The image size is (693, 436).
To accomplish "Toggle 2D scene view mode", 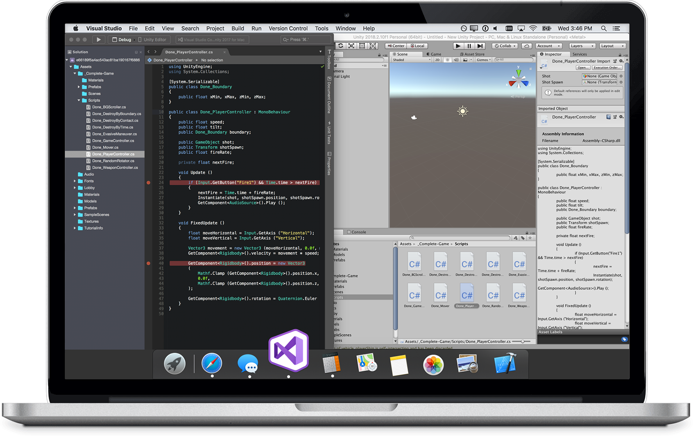I will click(x=437, y=60).
